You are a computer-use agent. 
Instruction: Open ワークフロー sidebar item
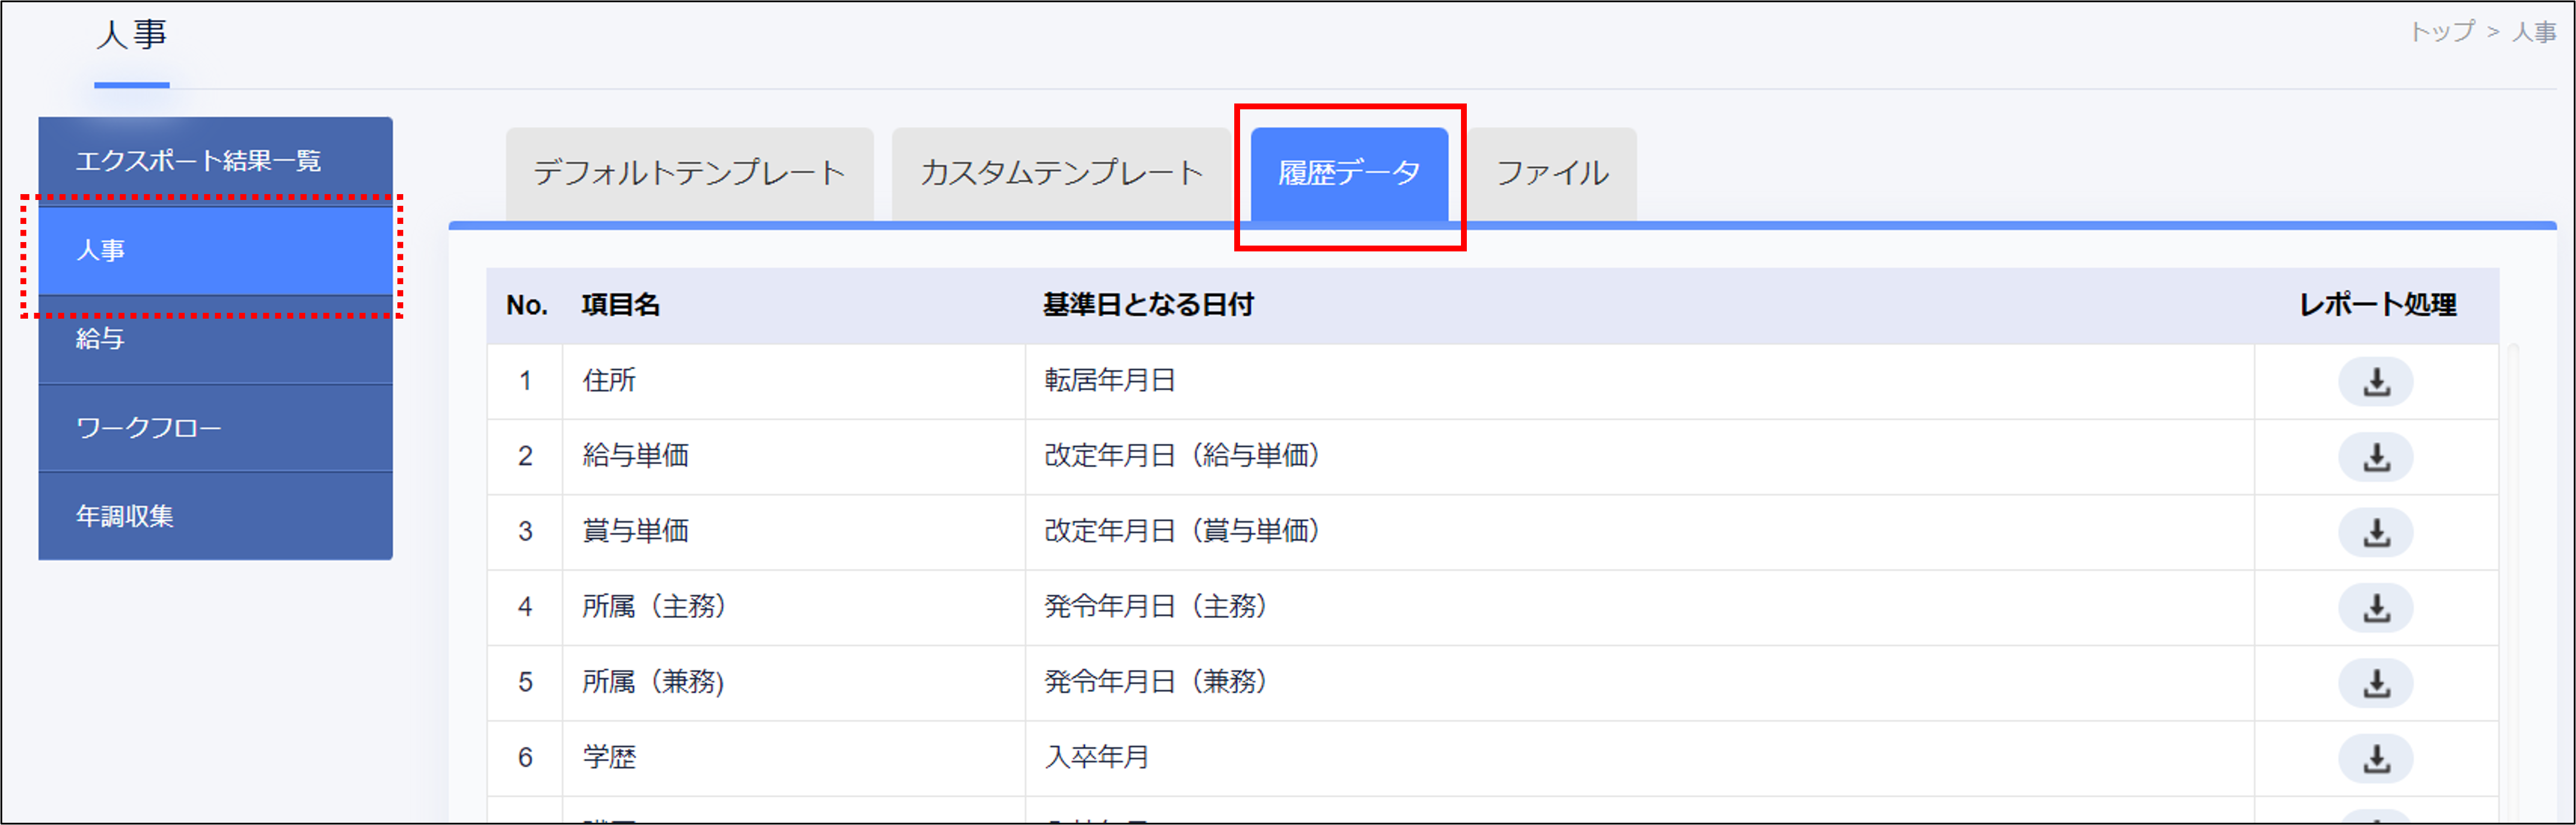[x=215, y=428]
